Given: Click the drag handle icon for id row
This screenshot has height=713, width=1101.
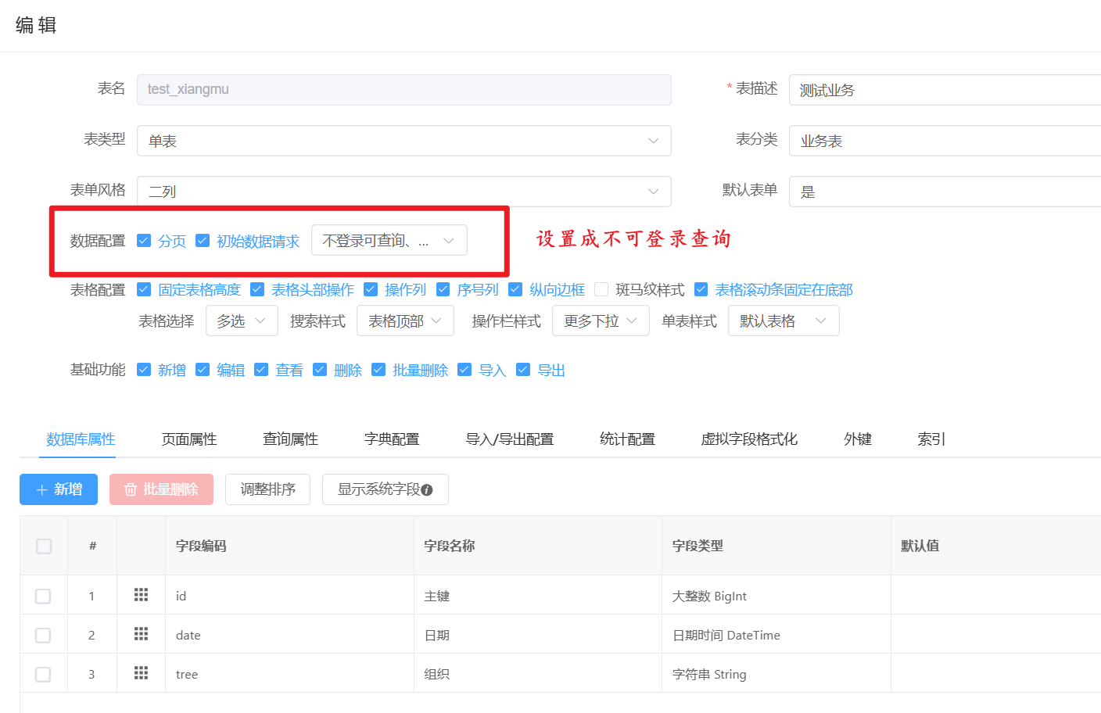Looking at the screenshot, I should click(141, 595).
